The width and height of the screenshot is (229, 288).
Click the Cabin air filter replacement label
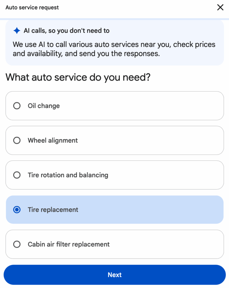pyautogui.click(x=69, y=244)
